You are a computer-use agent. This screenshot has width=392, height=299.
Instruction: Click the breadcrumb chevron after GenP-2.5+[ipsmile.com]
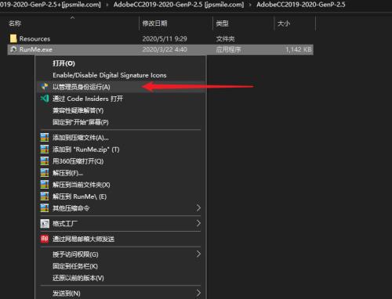click(107, 5)
